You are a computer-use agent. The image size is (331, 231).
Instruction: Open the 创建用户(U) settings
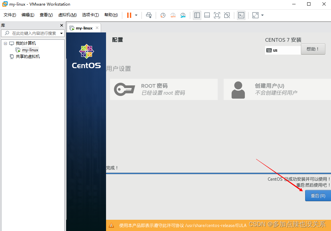277,89
